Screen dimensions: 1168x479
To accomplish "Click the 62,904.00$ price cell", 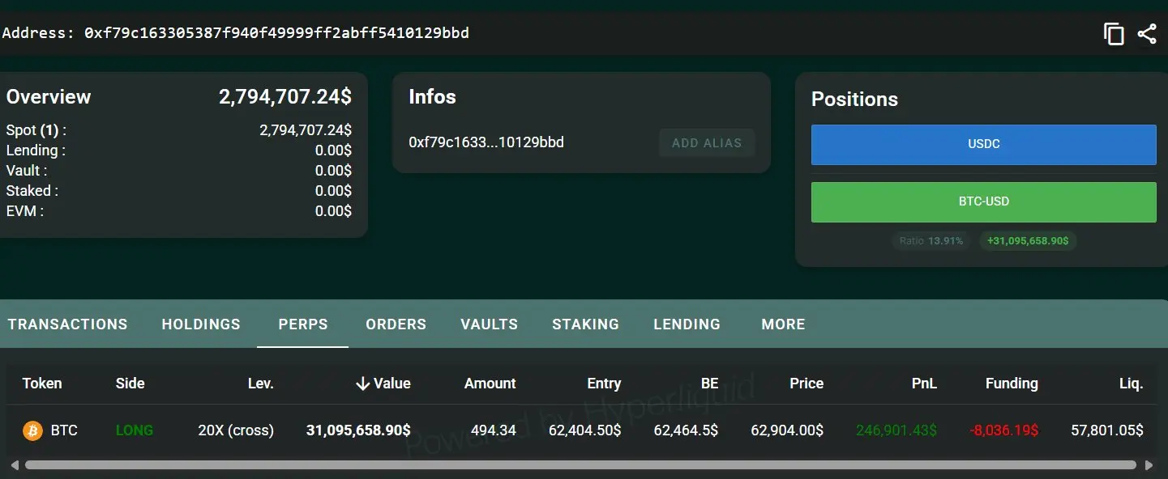I will click(787, 430).
